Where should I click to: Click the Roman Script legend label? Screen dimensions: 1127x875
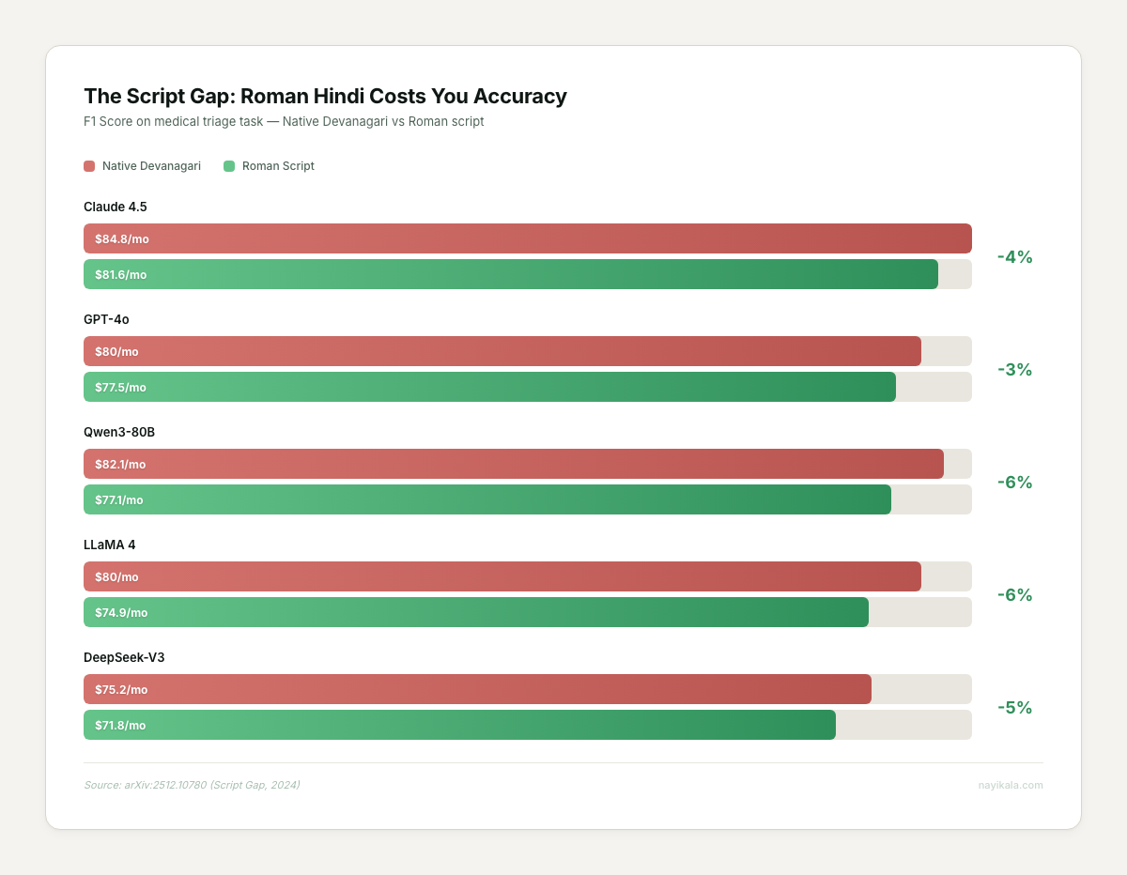point(278,166)
